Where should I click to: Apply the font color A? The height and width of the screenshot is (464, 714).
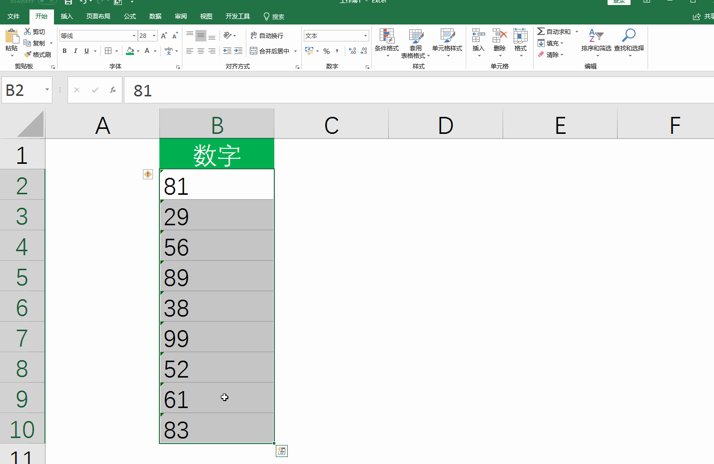coord(147,51)
